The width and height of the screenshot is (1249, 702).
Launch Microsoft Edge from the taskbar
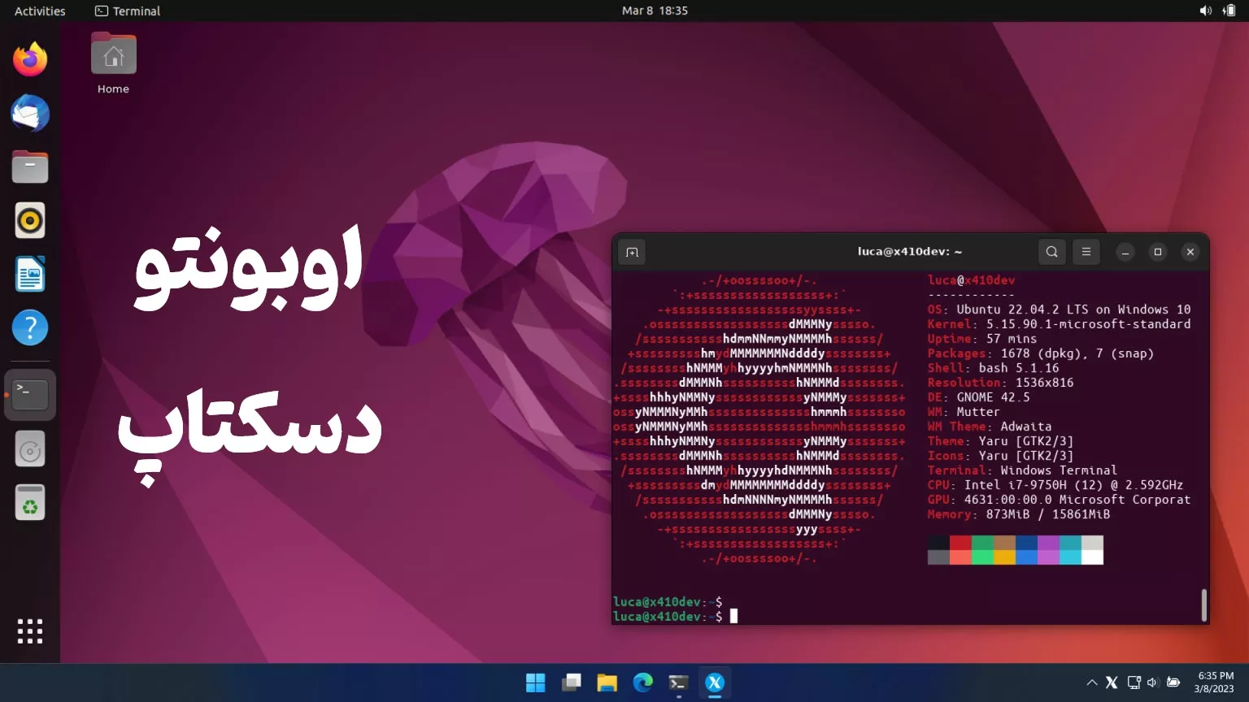point(643,683)
